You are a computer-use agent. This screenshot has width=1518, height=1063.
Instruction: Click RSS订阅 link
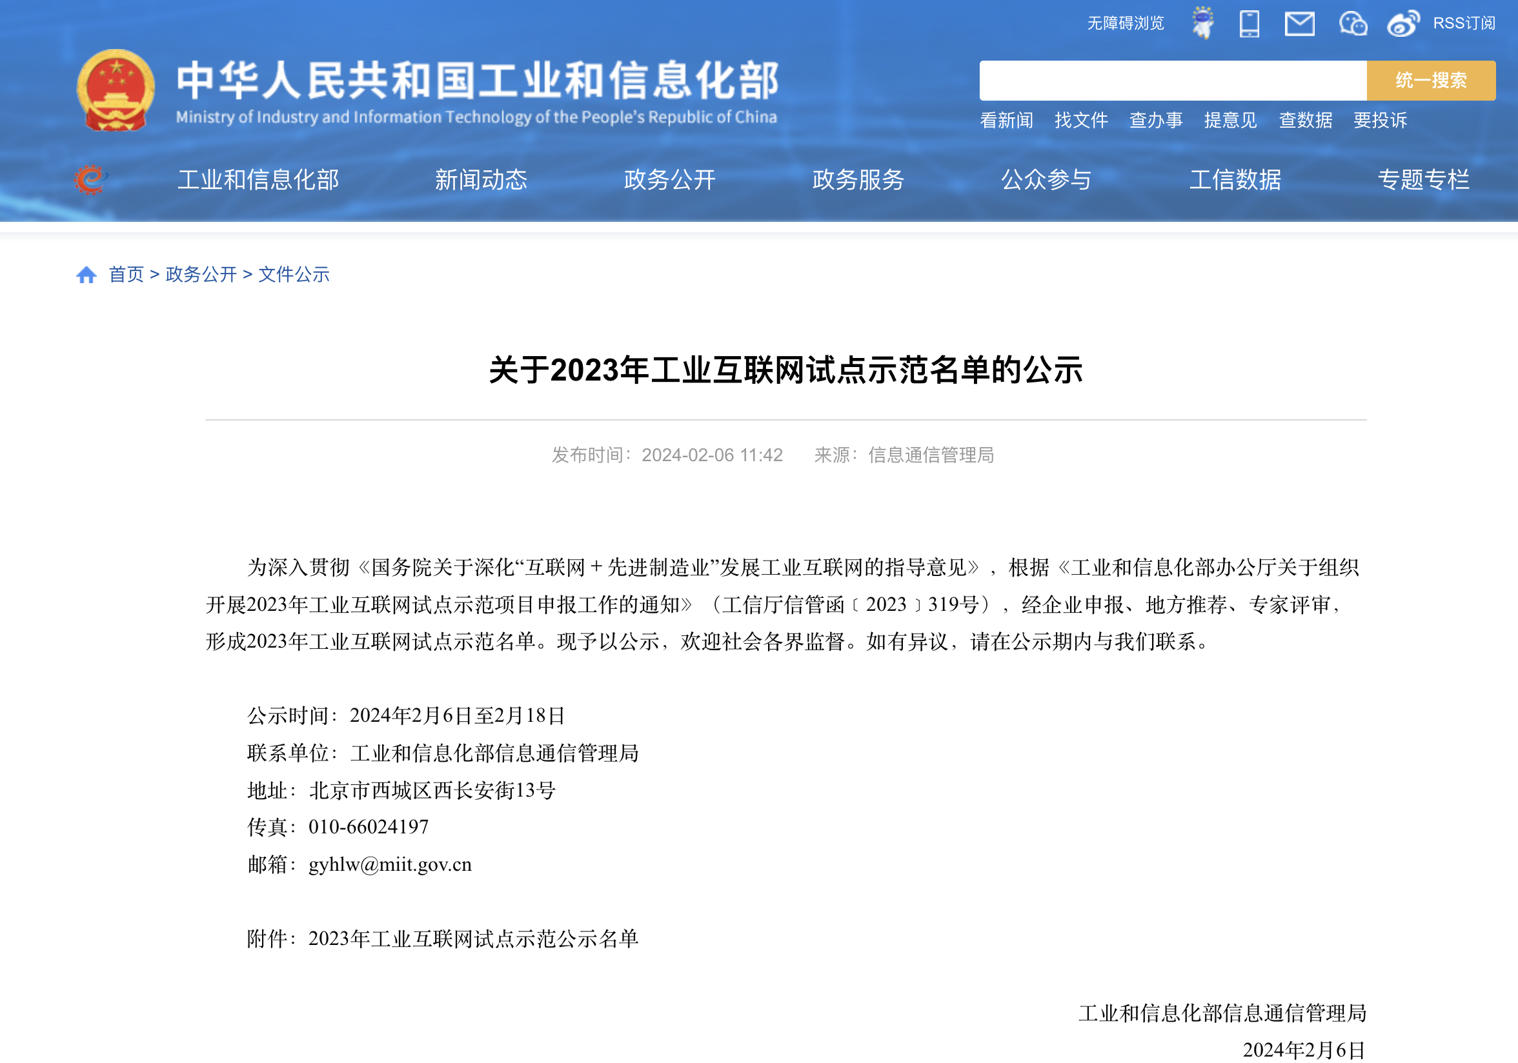point(1464,24)
